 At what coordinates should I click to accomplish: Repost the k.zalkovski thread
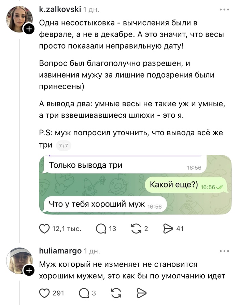136,228
